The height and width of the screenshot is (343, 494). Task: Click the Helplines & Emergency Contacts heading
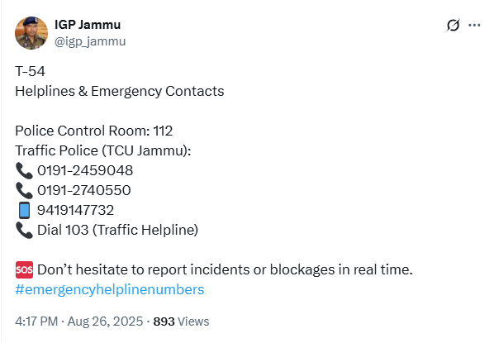[x=120, y=91]
